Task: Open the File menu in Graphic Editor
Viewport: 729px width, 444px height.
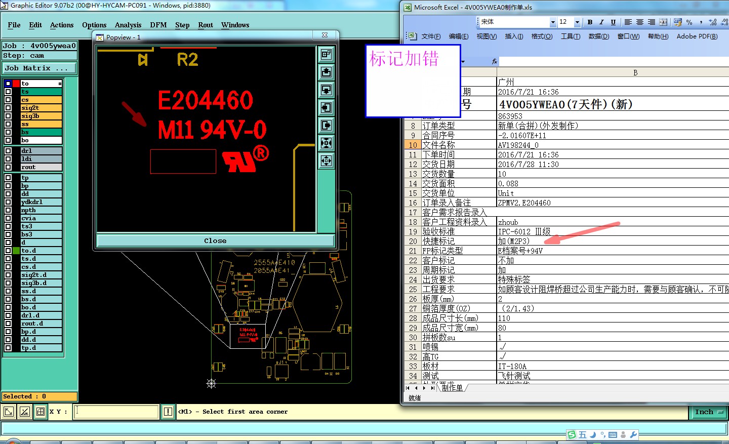Action: (14, 25)
